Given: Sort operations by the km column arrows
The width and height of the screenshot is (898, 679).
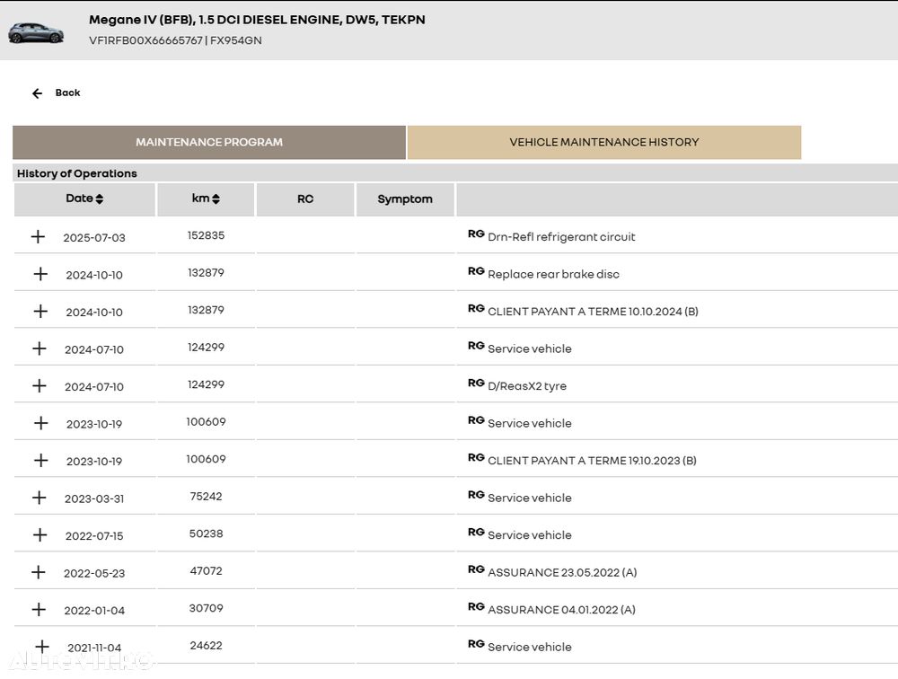Looking at the screenshot, I should pyautogui.click(x=216, y=199).
